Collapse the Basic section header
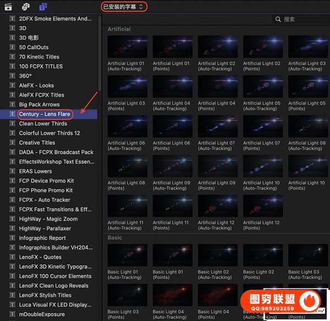This screenshot has width=330, height=321. [115, 238]
